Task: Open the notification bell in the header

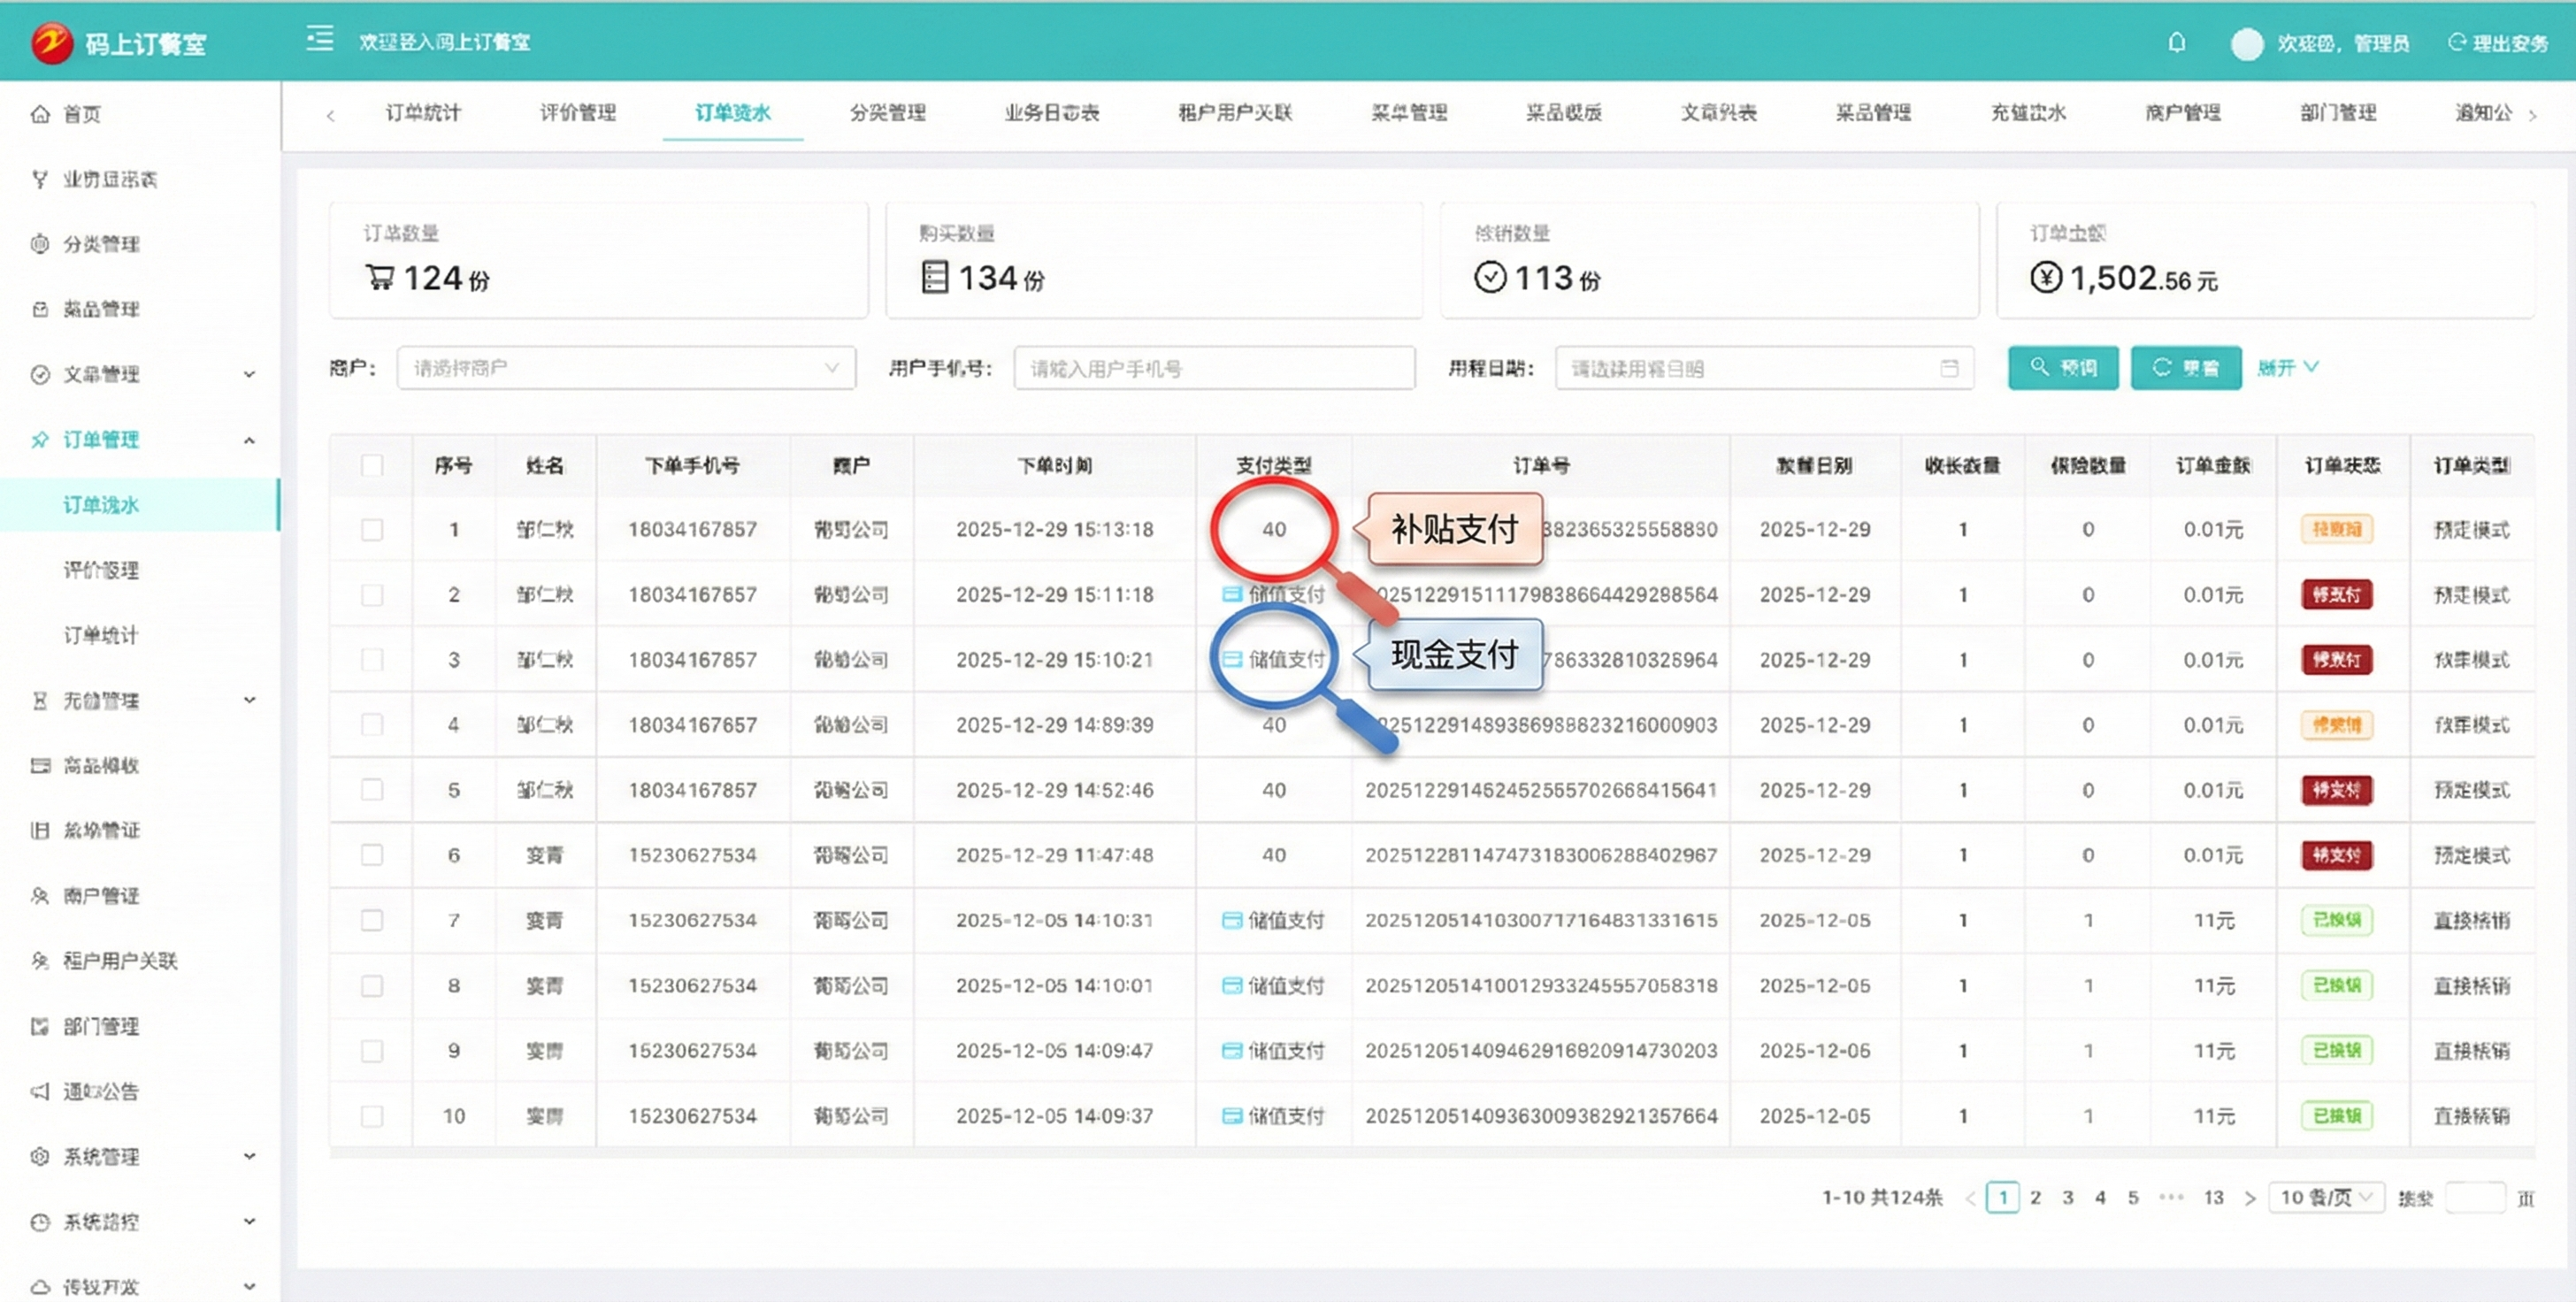Action: (x=2176, y=42)
